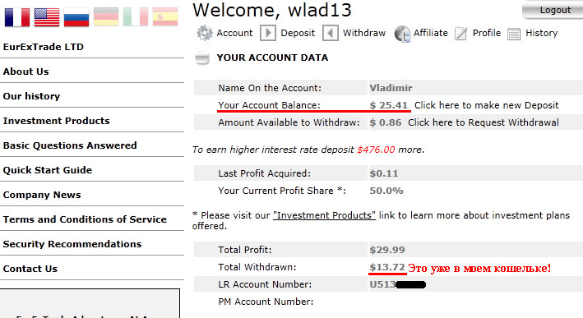Open the underlined Investment Products link
Screen dimensions: 583x318
coord(324,215)
